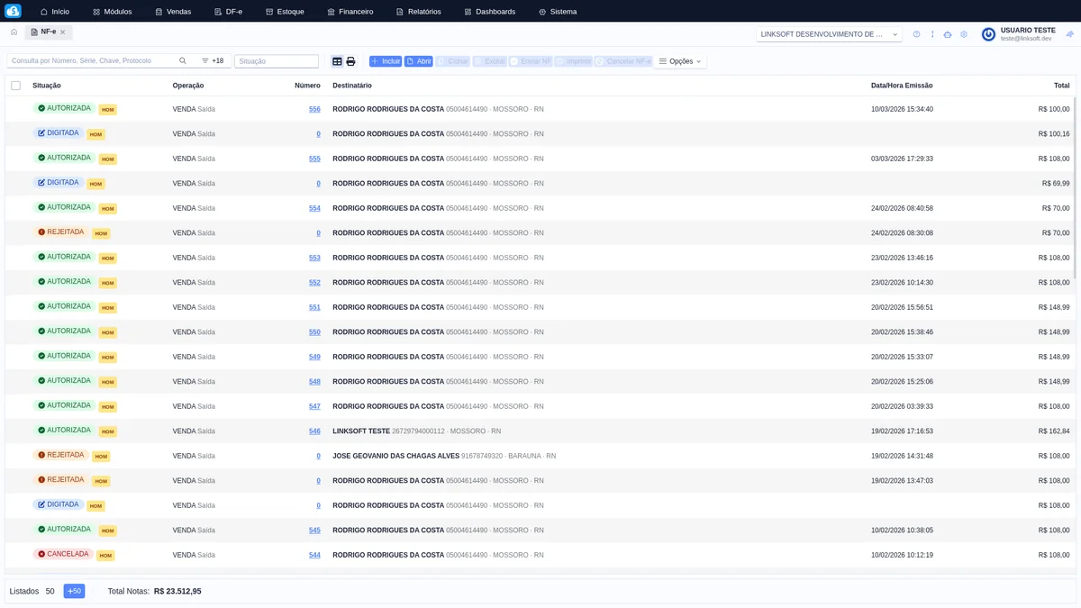The image size is (1081, 608).
Task: Expand the LINKSOFT DESENVOLVIMENTO company dropdown
Action: [829, 34]
